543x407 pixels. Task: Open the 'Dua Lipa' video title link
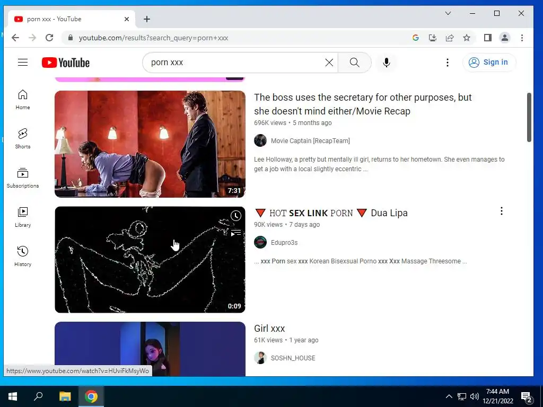[x=331, y=213]
